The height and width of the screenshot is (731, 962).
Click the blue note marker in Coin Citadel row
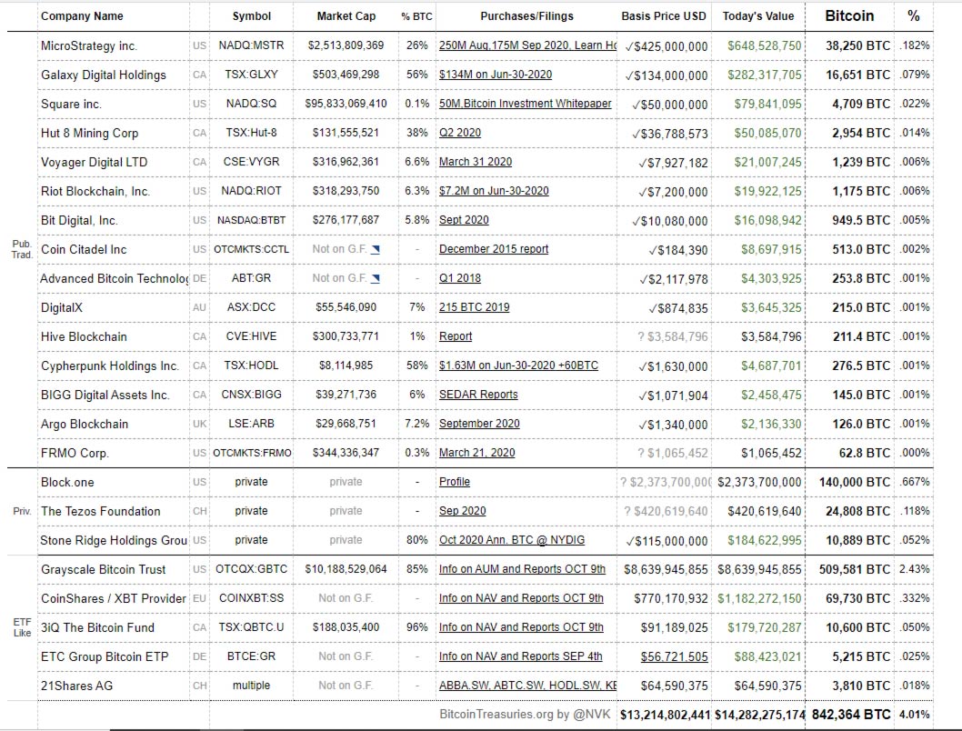point(376,249)
